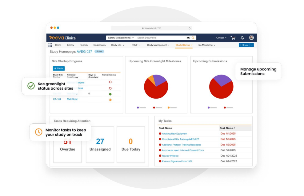
Task: Reload page with browser refresh icon
Action: point(190,28)
